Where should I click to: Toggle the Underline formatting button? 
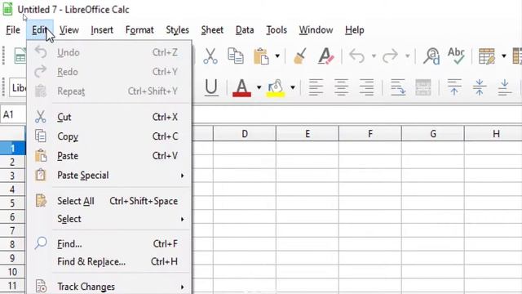(x=211, y=87)
